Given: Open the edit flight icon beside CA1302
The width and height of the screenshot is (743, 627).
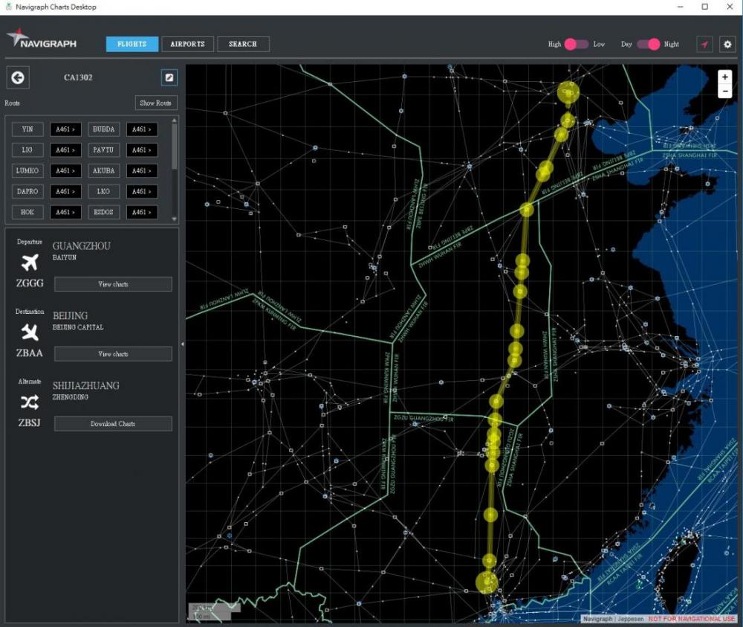Looking at the screenshot, I should pyautogui.click(x=169, y=77).
